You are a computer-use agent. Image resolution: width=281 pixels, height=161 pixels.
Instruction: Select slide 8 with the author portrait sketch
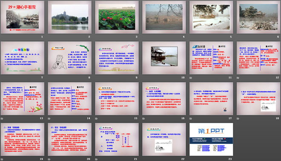point(69,58)
